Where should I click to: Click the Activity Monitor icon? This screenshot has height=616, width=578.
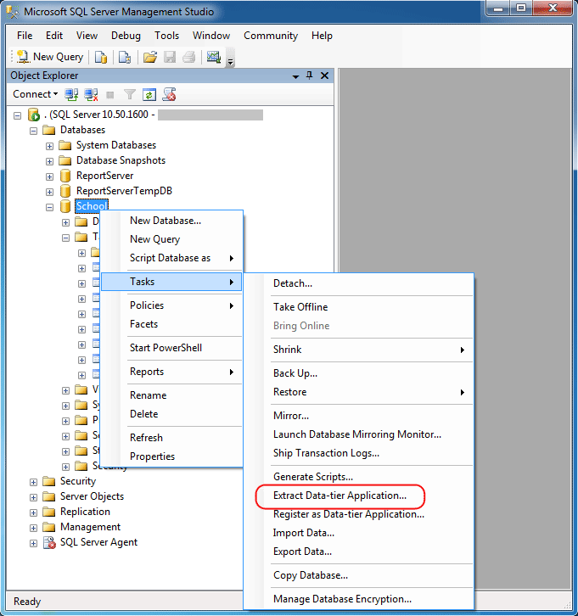click(x=214, y=58)
